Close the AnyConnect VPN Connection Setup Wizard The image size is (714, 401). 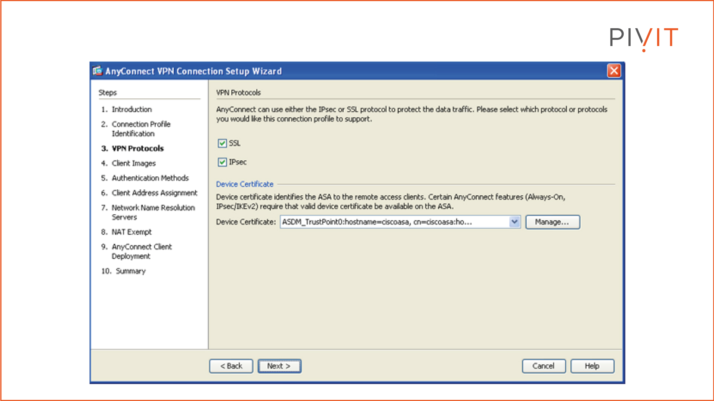click(x=614, y=71)
